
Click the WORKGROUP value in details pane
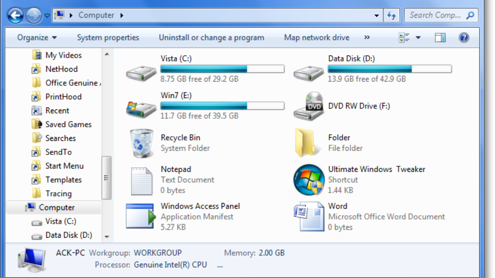(158, 253)
